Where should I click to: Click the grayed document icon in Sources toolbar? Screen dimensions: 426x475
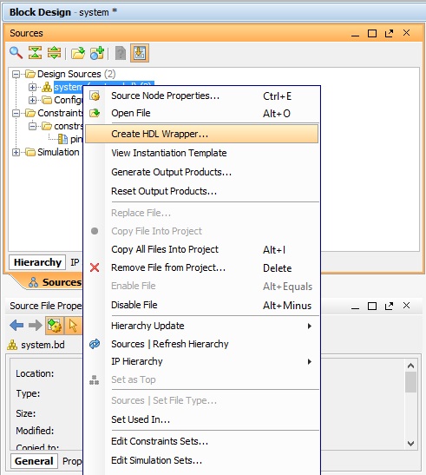[x=121, y=53]
